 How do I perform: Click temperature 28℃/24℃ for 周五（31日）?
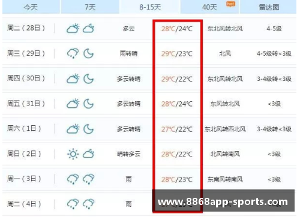coord(177,104)
